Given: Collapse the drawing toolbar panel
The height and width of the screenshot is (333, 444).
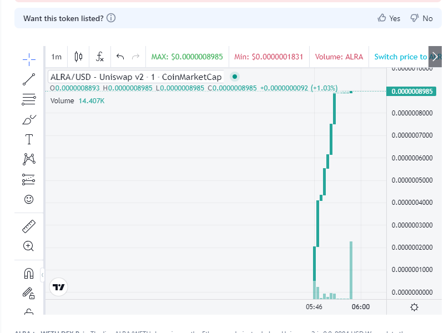Looking at the screenshot, I should coord(42,275).
